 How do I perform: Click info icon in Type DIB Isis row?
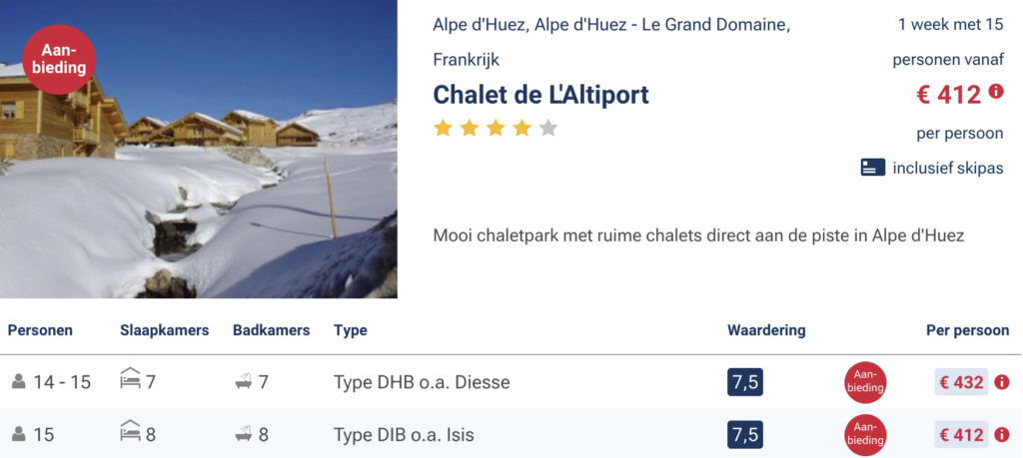pyautogui.click(x=1002, y=435)
